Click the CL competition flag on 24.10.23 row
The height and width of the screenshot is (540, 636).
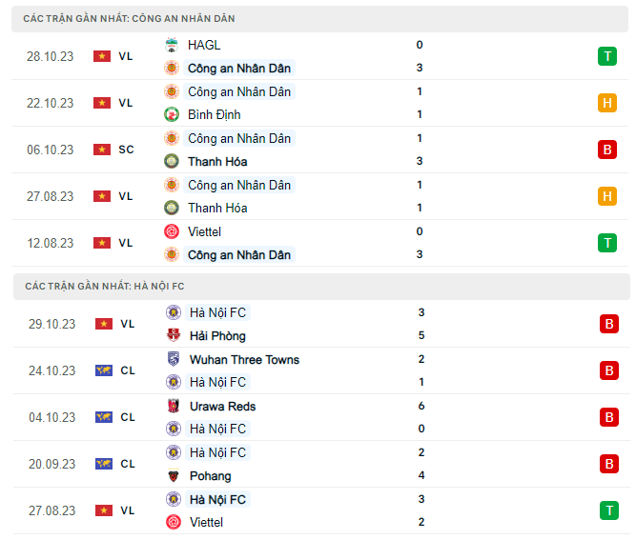coord(103,370)
